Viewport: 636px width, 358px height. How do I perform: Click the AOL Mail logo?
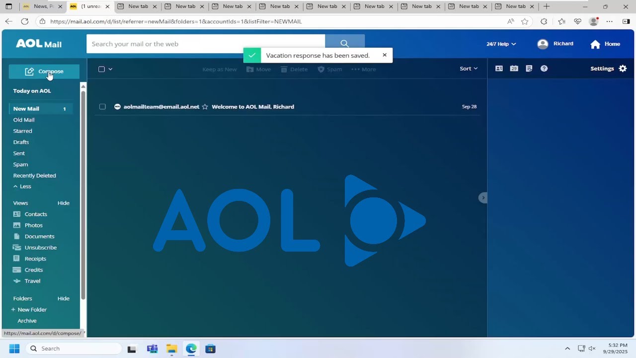39,44
